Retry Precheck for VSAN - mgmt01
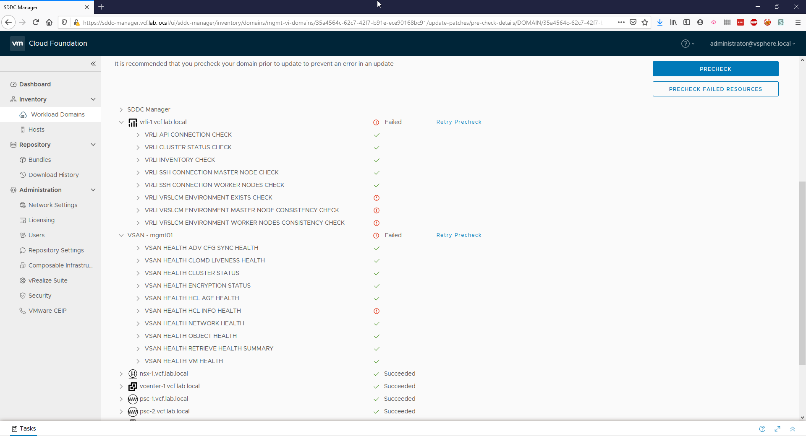The width and height of the screenshot is (806, 436). [x=459, y=235]
